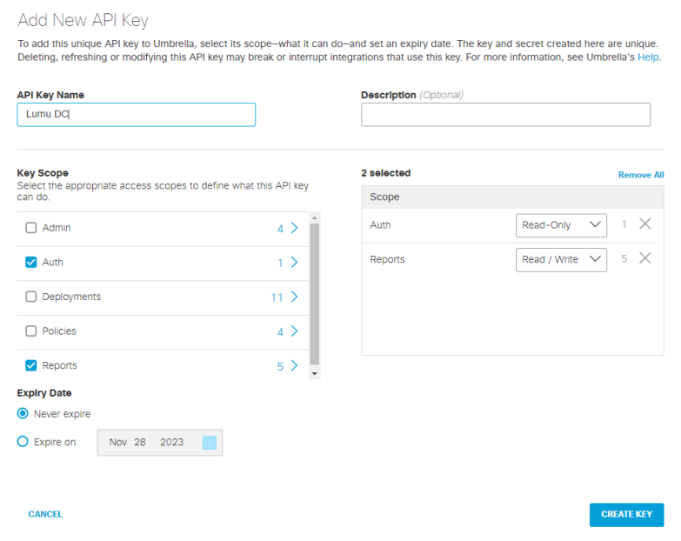Choose the Never expire option

23,414
